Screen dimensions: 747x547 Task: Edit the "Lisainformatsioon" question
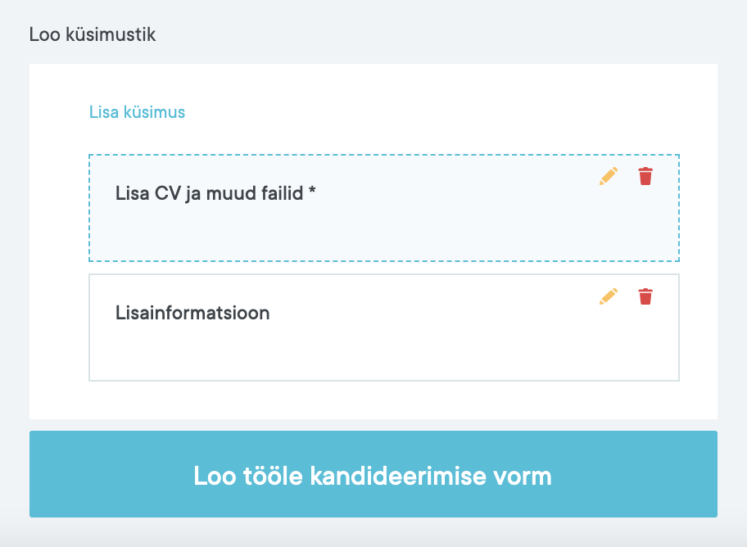[608, 296]
